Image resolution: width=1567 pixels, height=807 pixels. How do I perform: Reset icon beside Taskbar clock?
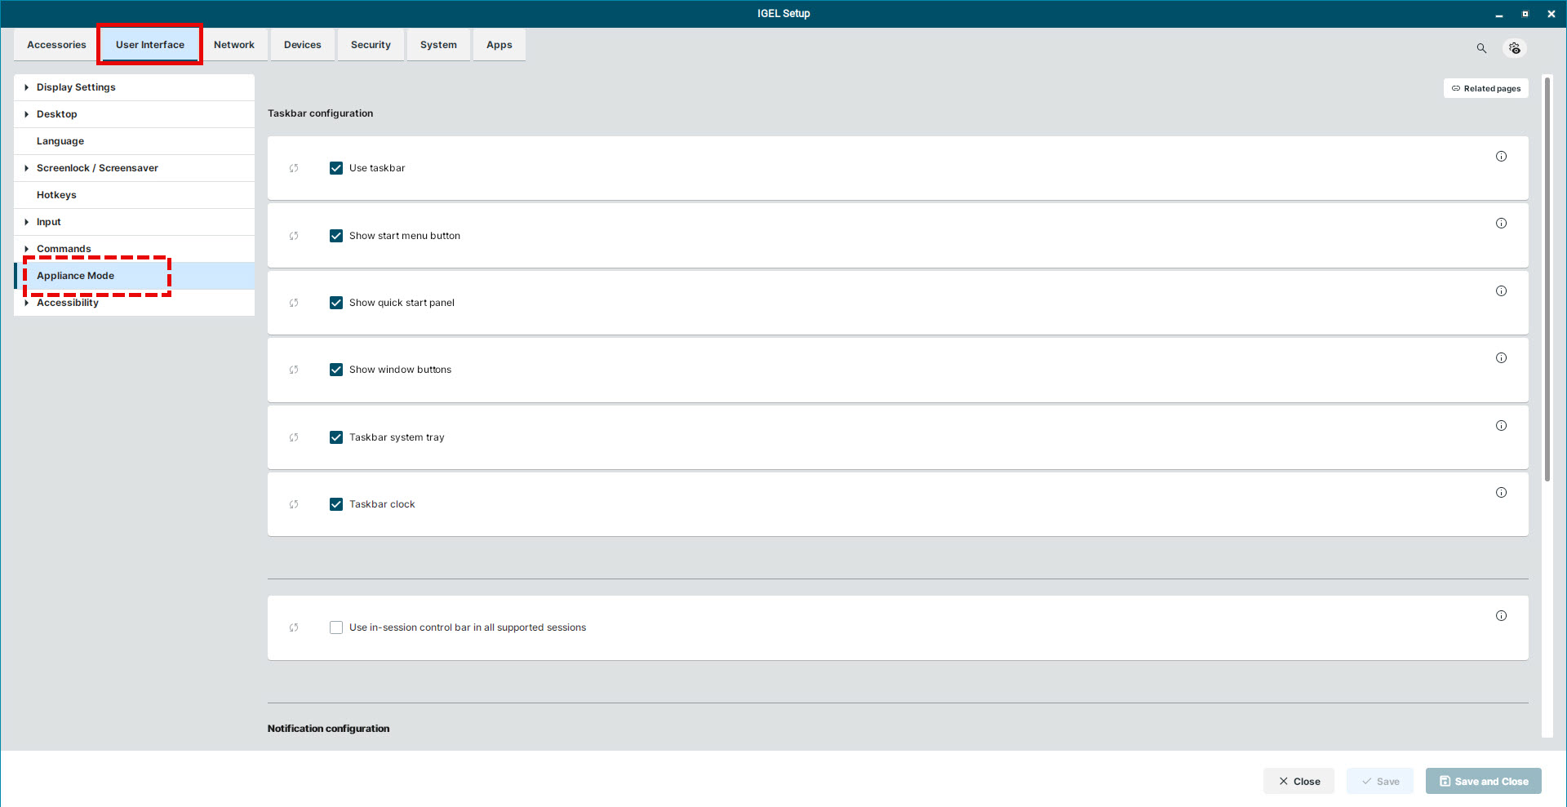pyautogui.click(x=294, y=504)
